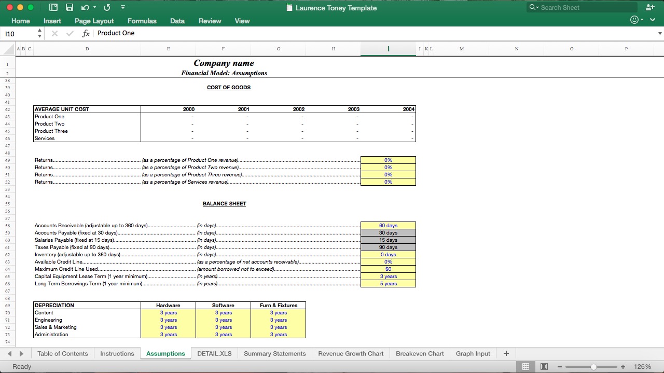Add a new sheet with plus button
The height and width of the screenshot is (373, 664).
point(506,353)
